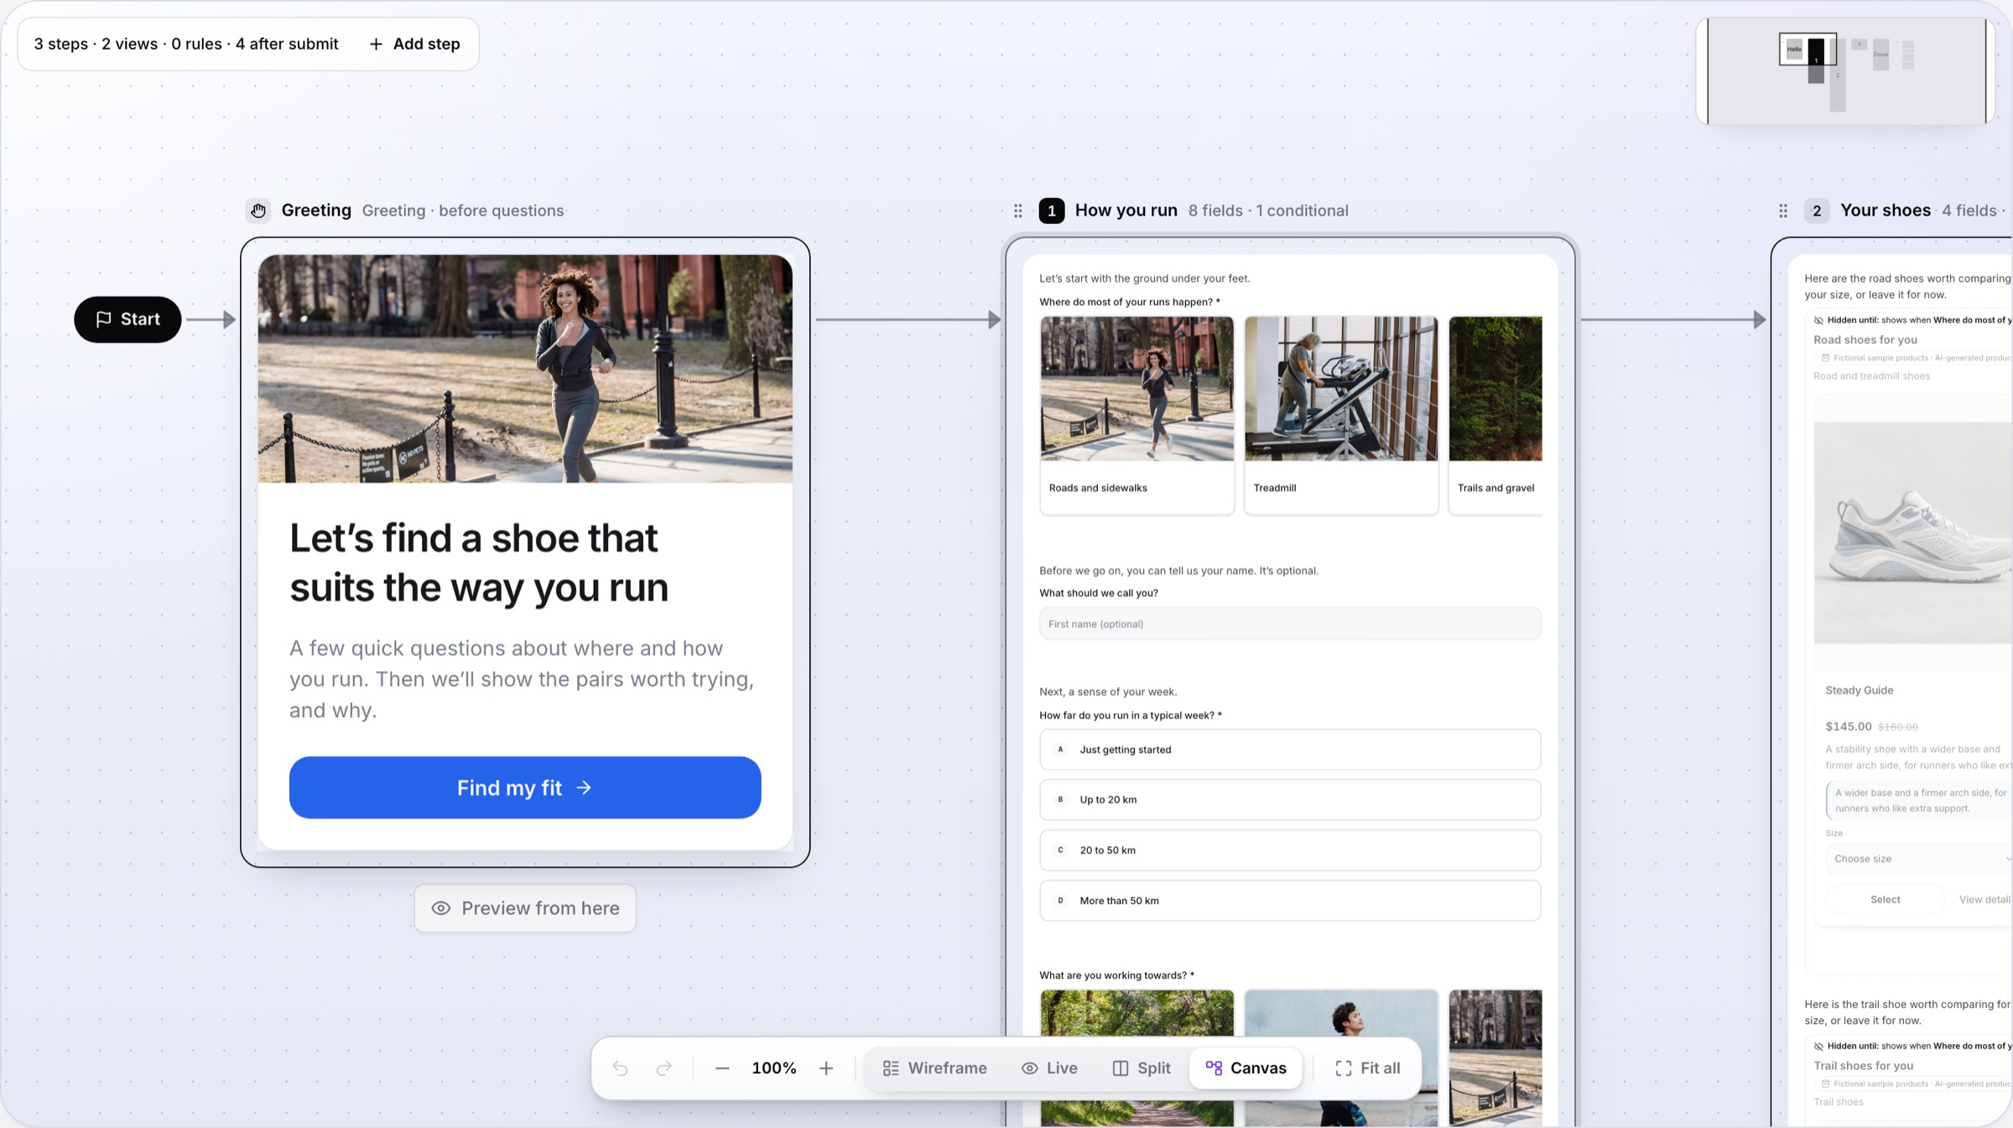
Task: Click the steps summary text in top bar
Action: (x=186, y=44)
